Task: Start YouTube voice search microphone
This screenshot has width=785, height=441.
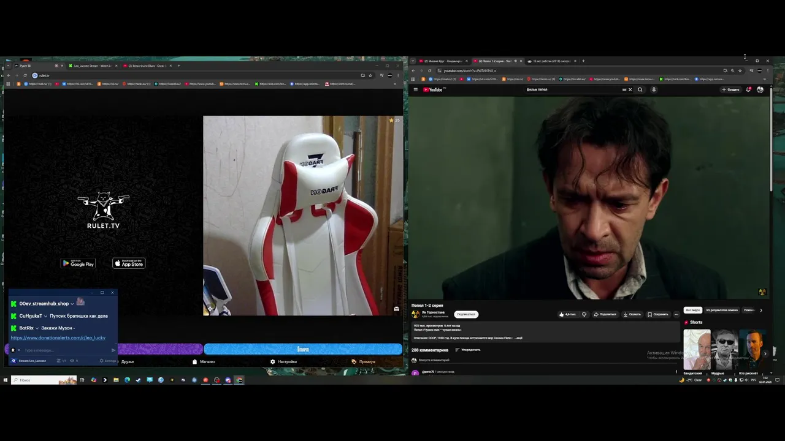Action: tap(654, 89)
